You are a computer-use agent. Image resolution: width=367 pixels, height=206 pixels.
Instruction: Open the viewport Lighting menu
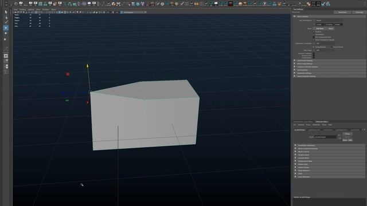(x=31, y=10)
